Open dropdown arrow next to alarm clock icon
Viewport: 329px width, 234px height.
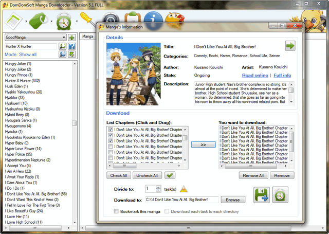77,21
